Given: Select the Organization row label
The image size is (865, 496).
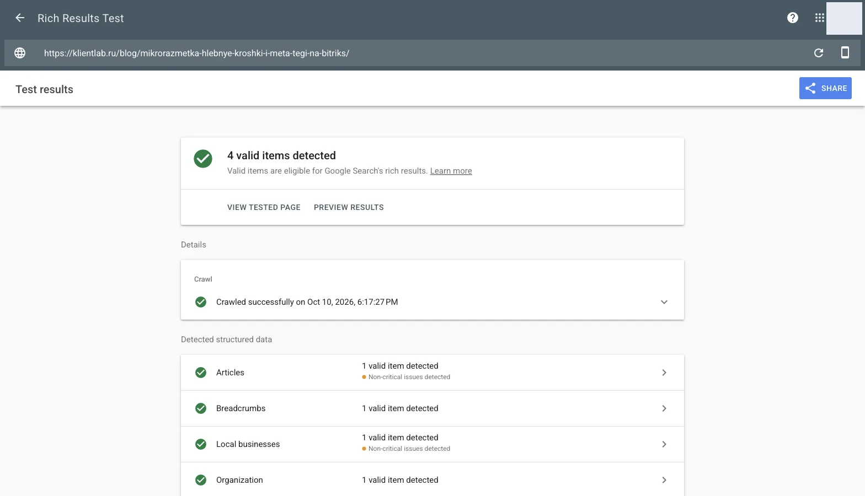Looking at the screenshot, I should tap(239, 480).
